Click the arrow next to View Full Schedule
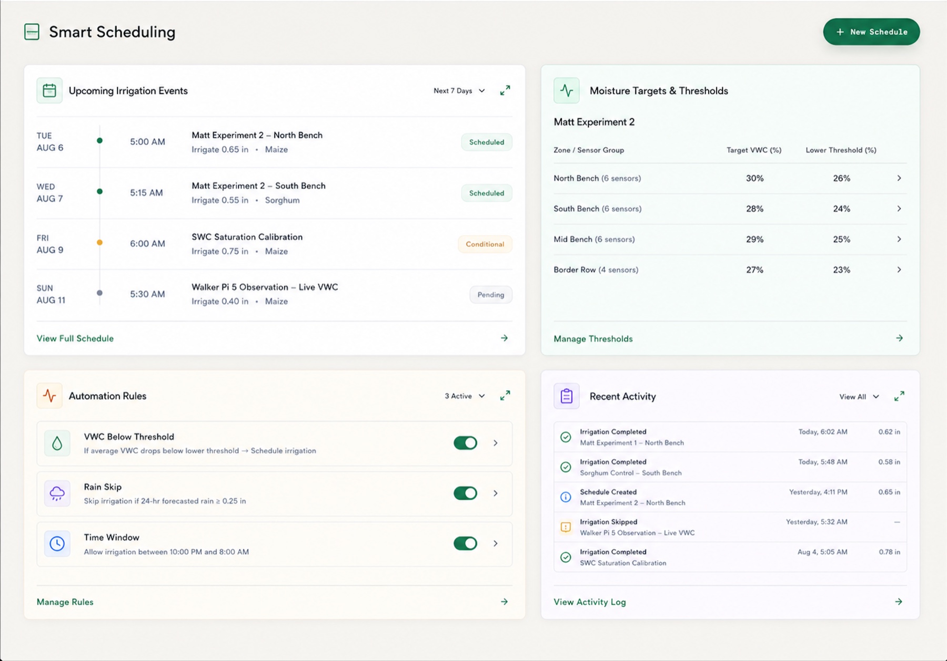The width and height of the screenshot is (947, 661). tap(504, 338)
